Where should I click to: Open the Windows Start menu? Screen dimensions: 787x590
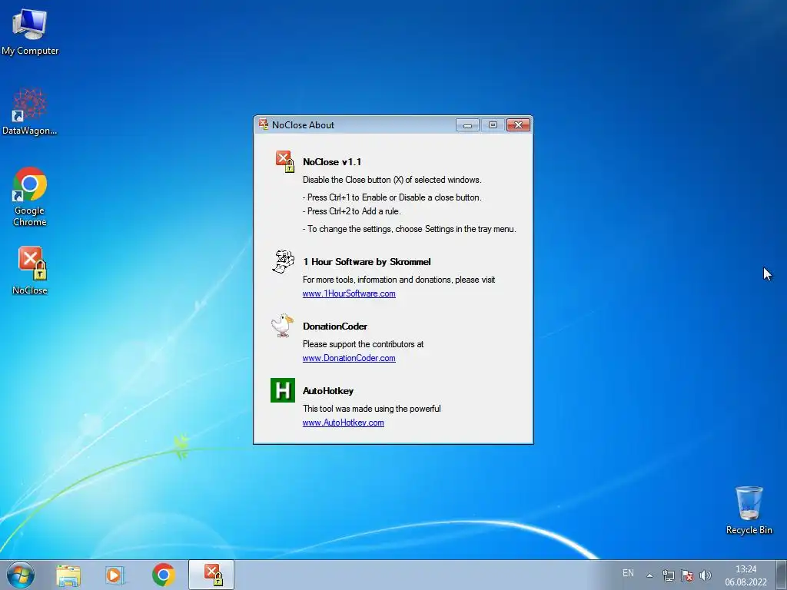point(21,575)
